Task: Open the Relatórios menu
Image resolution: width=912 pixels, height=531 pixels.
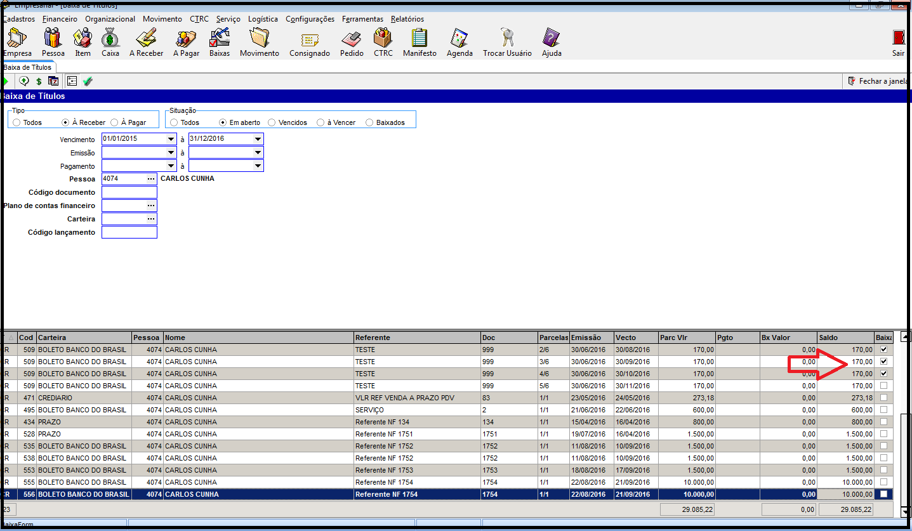Action: (407, 19)
